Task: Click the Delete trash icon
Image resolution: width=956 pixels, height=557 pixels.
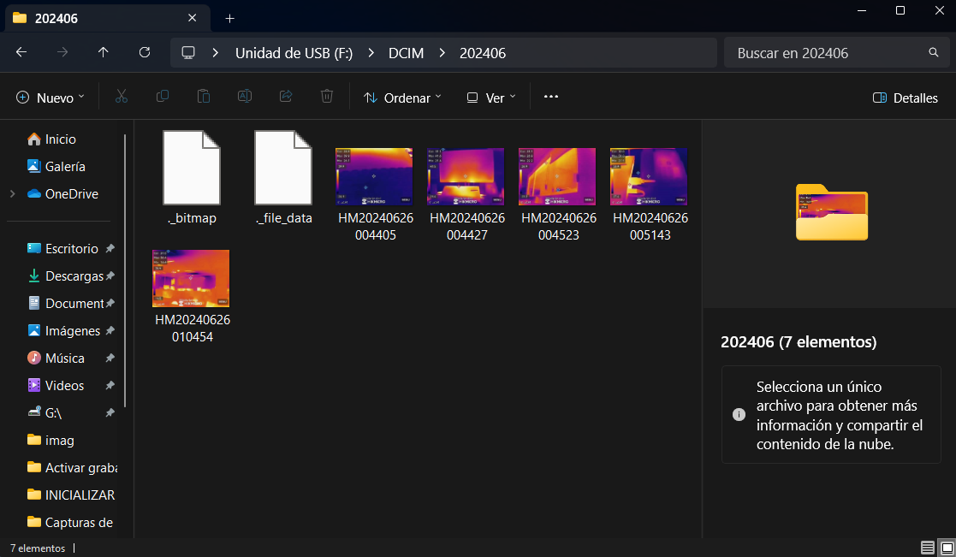Action: [x=327, y=97]
